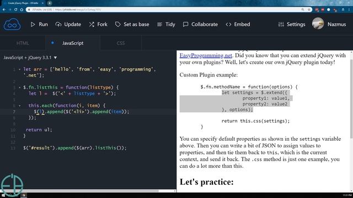Click the second red browser extension icon
The height and width of the screenshot is (198, 353).
coord(323,10)
